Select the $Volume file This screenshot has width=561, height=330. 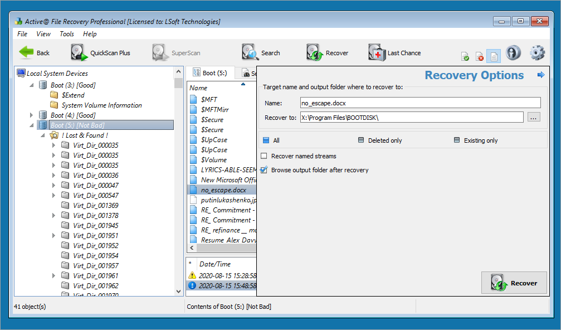(x=213, y=159)
